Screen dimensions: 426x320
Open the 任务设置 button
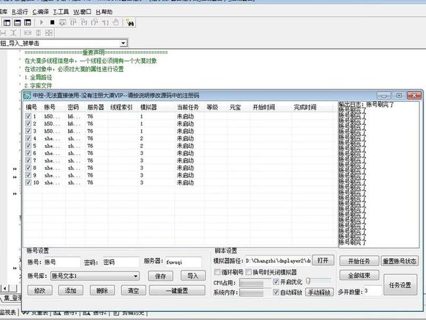click(x=400, y=285)
